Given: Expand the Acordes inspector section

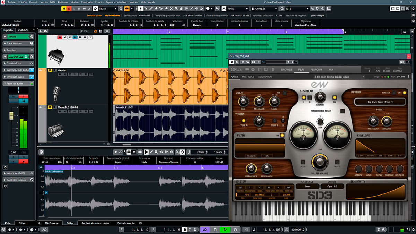Looking at the screenshot, I should (18, 50).
